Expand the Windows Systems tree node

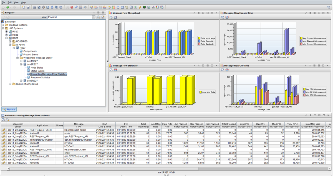coord(2,25)
